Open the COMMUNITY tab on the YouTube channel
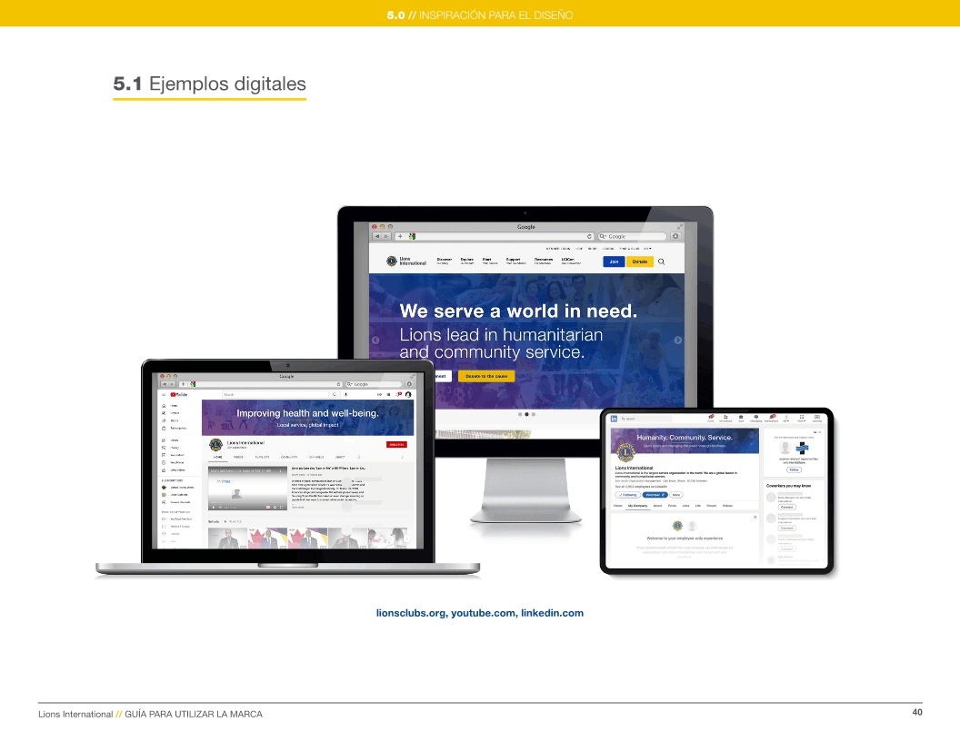The image size is (960, 741). pos(289,458)
